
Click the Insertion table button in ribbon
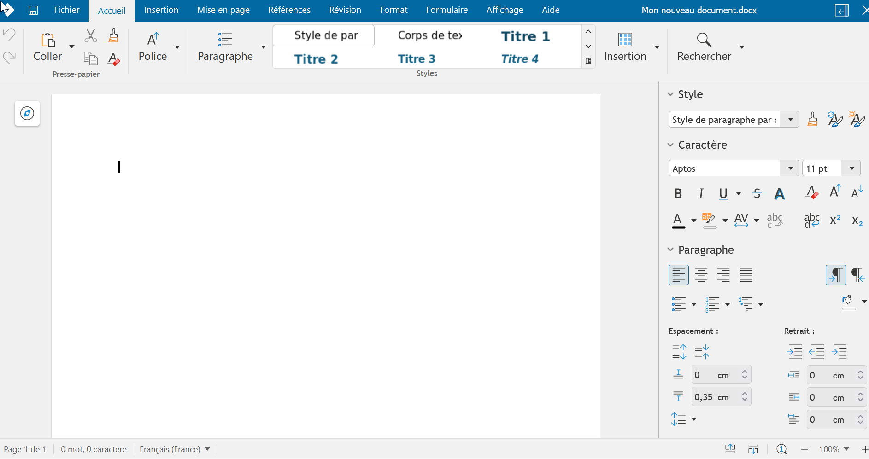tap(625, 46)
